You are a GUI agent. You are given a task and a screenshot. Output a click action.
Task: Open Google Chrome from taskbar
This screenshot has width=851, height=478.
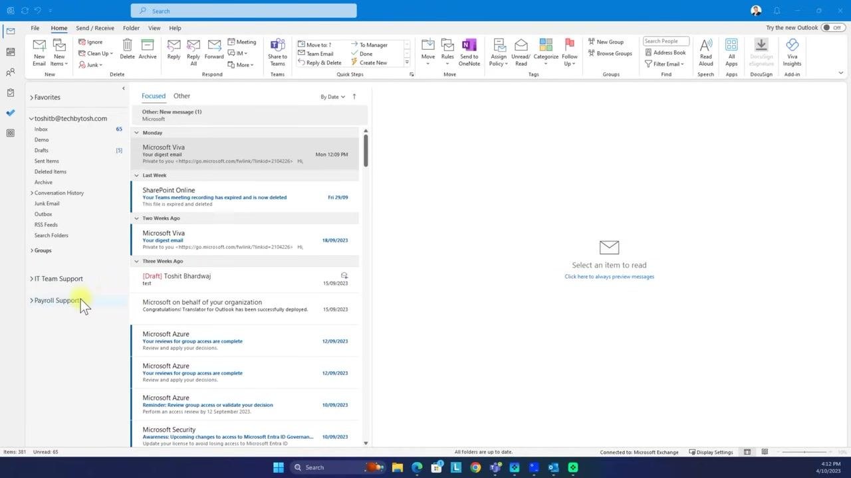coord(475,467)
